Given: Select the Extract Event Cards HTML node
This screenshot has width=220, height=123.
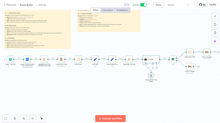Looking at the screenshot, I should point(61,59).
